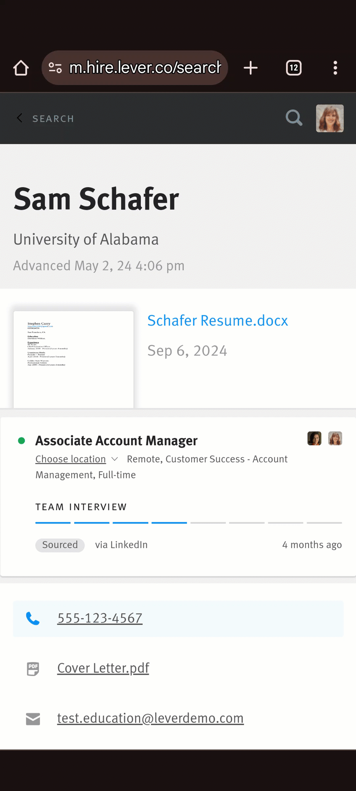Go back using the SEARCH chevron
This screenshot has height=791, width=356.
19,118
